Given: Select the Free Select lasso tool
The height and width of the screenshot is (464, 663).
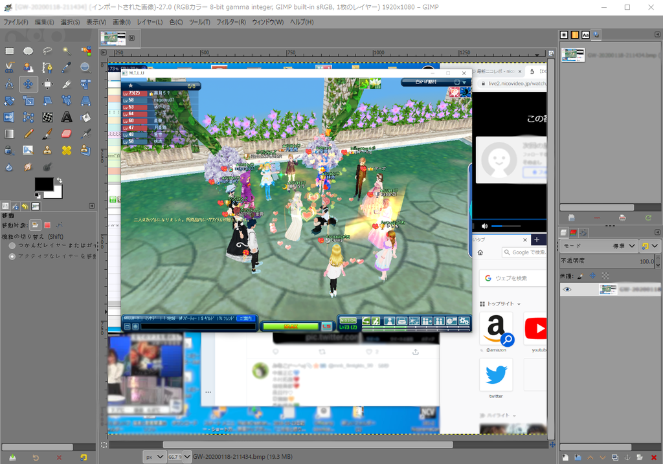Looking at the screenshot, I should [47, 51].
